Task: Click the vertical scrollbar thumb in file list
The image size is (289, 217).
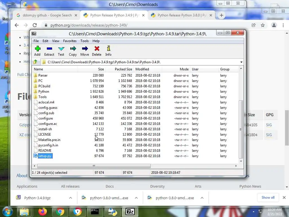Action: [x=241, y=129]
